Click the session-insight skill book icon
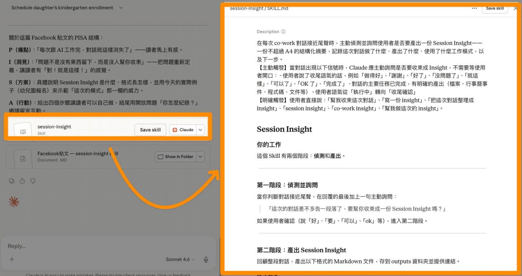This screenshot has height=276, width=522. [23, 131]
